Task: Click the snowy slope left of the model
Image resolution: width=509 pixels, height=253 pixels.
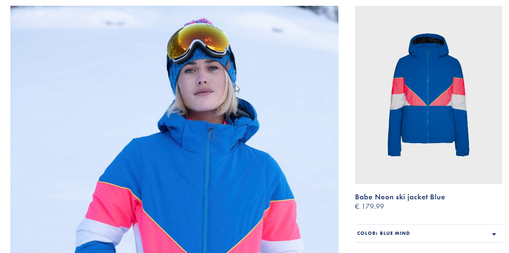Action: (x=83, y=103)
